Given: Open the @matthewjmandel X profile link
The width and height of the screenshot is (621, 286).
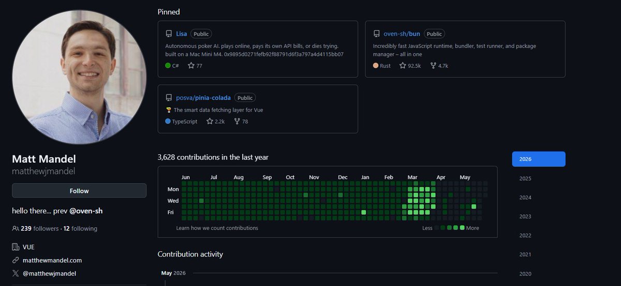Looking at the screenshot, I should click(x=50, y=274).
